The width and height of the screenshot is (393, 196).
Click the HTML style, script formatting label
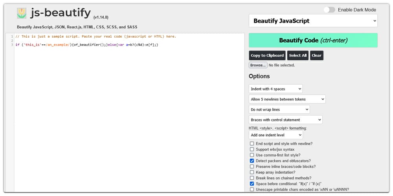point(278,128)
